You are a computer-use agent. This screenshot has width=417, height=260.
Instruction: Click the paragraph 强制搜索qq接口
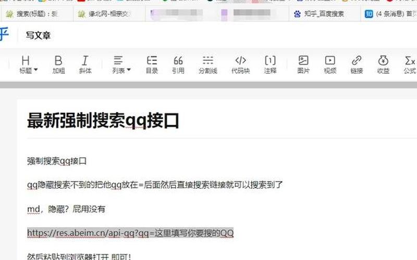(x=57, y=161)
